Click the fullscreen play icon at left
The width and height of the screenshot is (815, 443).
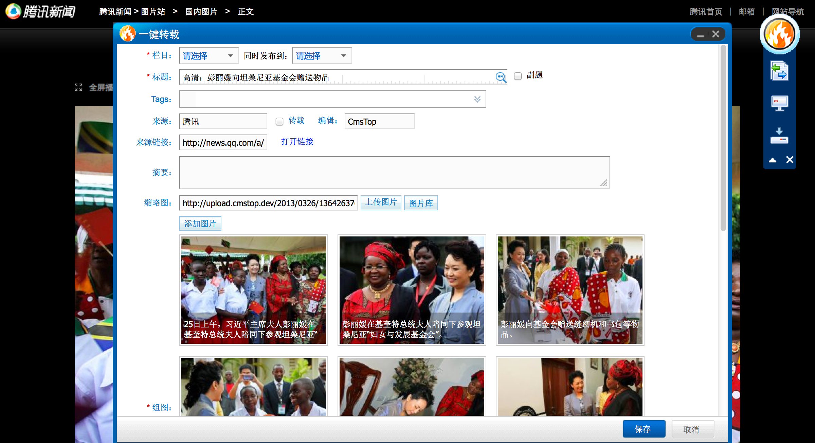78,88
